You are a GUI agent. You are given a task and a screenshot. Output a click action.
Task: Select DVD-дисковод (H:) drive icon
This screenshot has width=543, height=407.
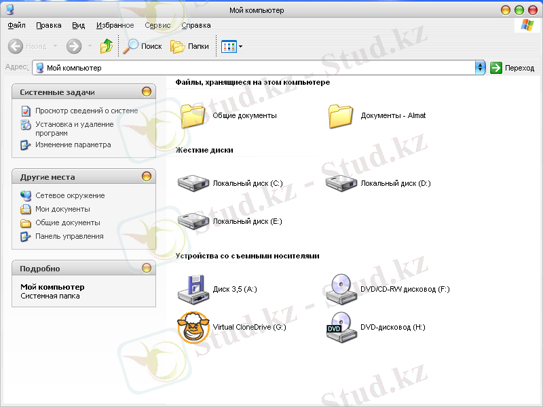341,327
